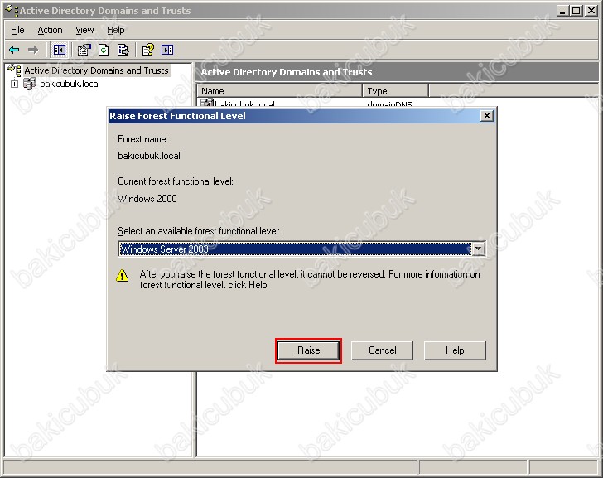Image resolution: width=603 pixels, height=478 pixels.
Task: Maximize the main window
Action: [576, 11]
